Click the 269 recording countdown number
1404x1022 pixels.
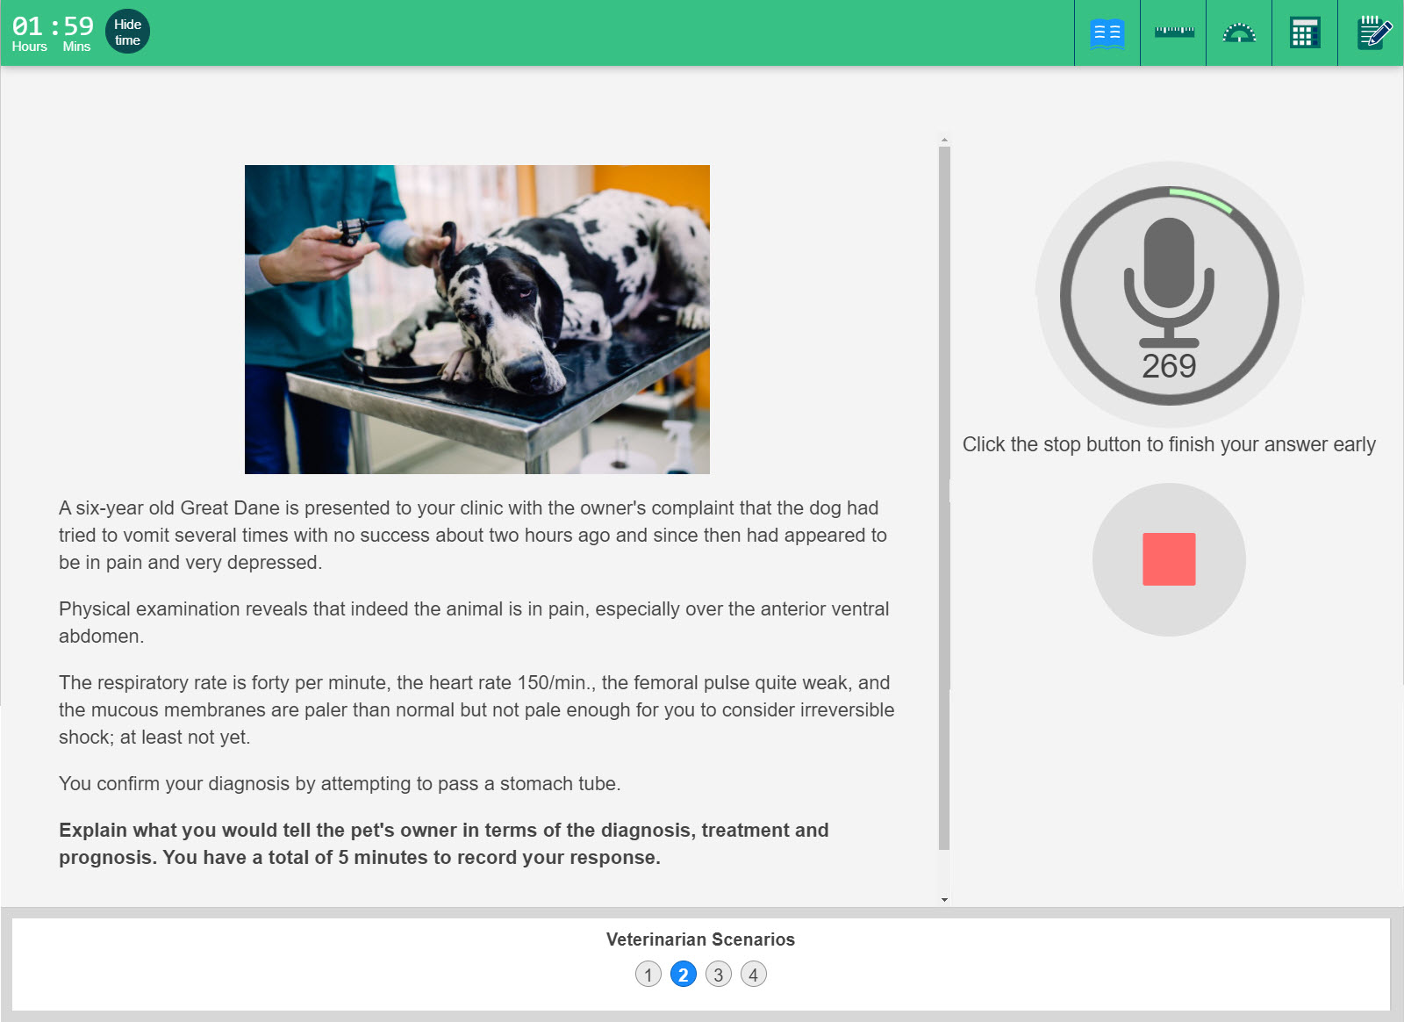tap(1169, 366)
